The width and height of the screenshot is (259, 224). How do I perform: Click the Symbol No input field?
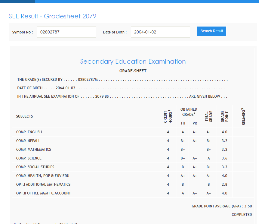[66, 32]
